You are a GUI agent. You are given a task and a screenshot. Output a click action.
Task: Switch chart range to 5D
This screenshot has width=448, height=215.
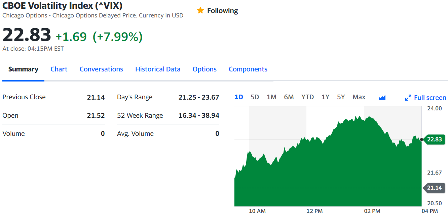coord(255,97)
